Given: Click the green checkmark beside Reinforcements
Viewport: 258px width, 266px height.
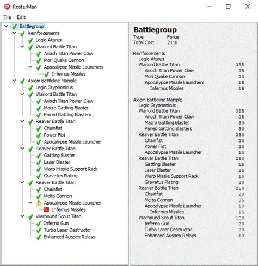Looking at the screenshot, I should tap(22, 33).
